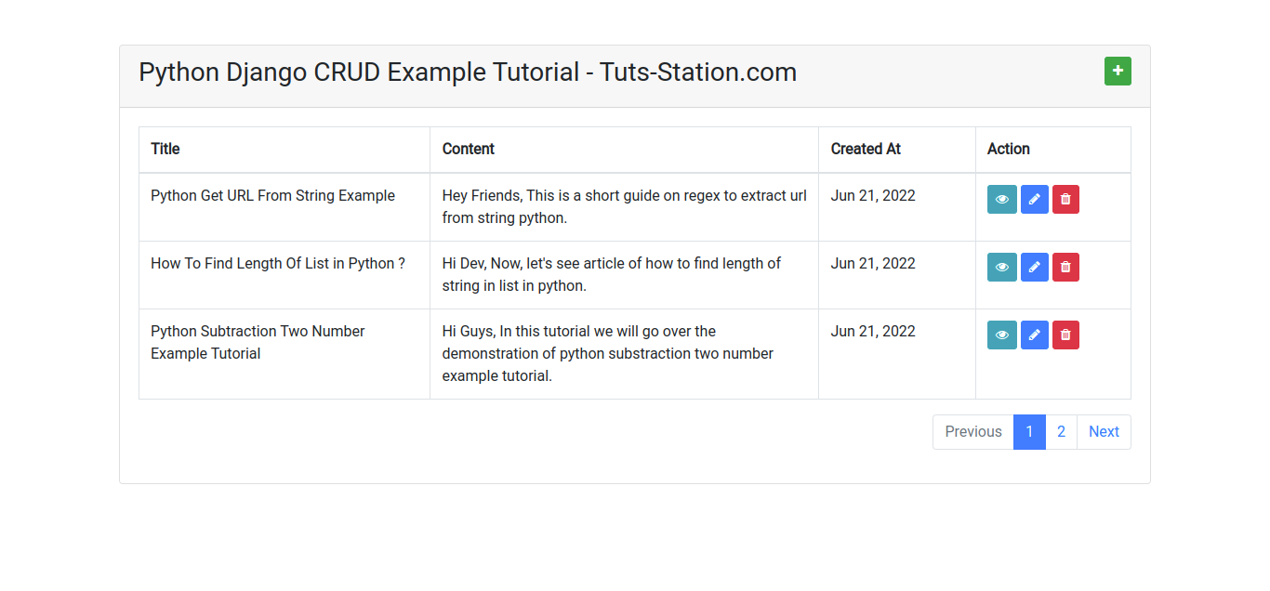The height and width of the screenshot is (591, 1270).
Task: Edit the Python Subtraction Two Number post
Action: pos(1034,335)
